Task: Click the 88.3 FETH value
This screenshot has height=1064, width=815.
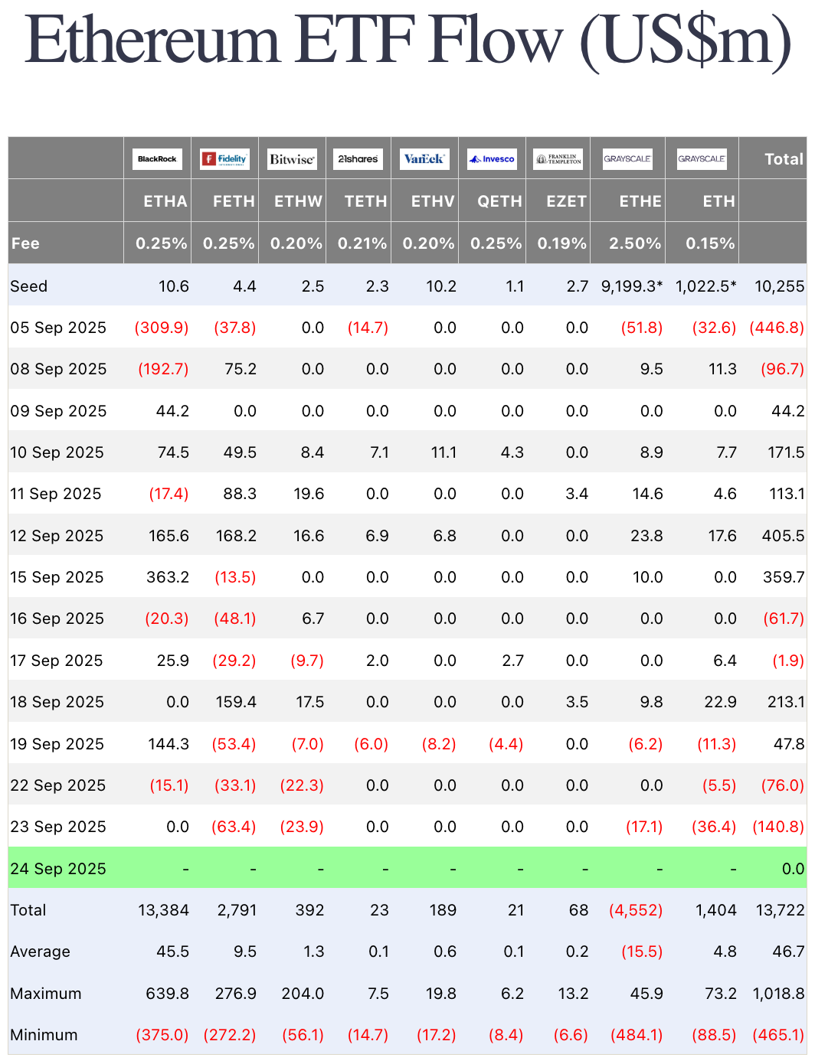Action: 239,494
